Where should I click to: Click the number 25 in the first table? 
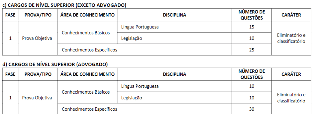pos(252,50)
